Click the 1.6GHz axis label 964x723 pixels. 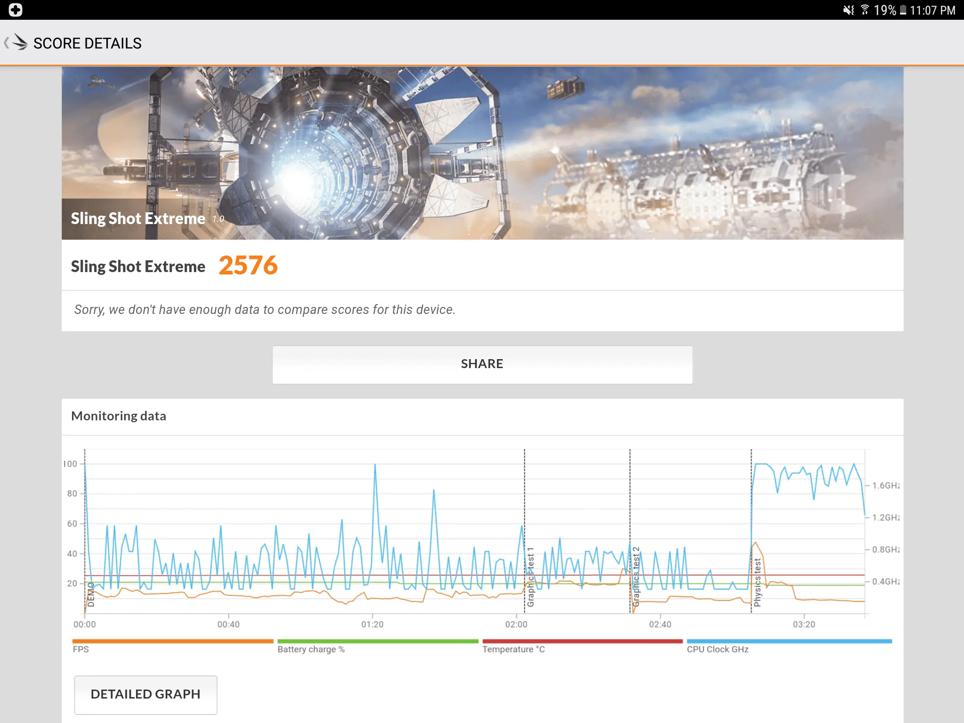[x=885, y=486]
